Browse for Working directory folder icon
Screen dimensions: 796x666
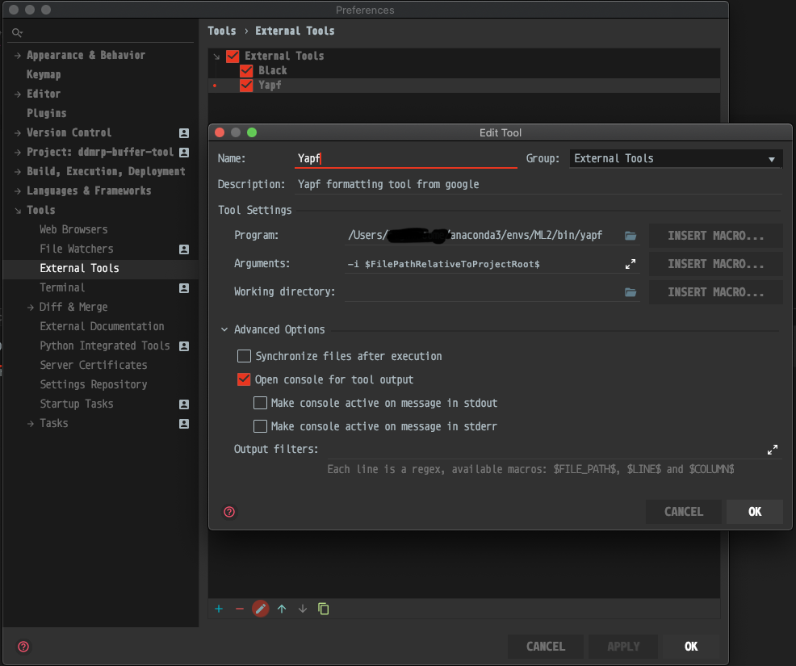631,292
